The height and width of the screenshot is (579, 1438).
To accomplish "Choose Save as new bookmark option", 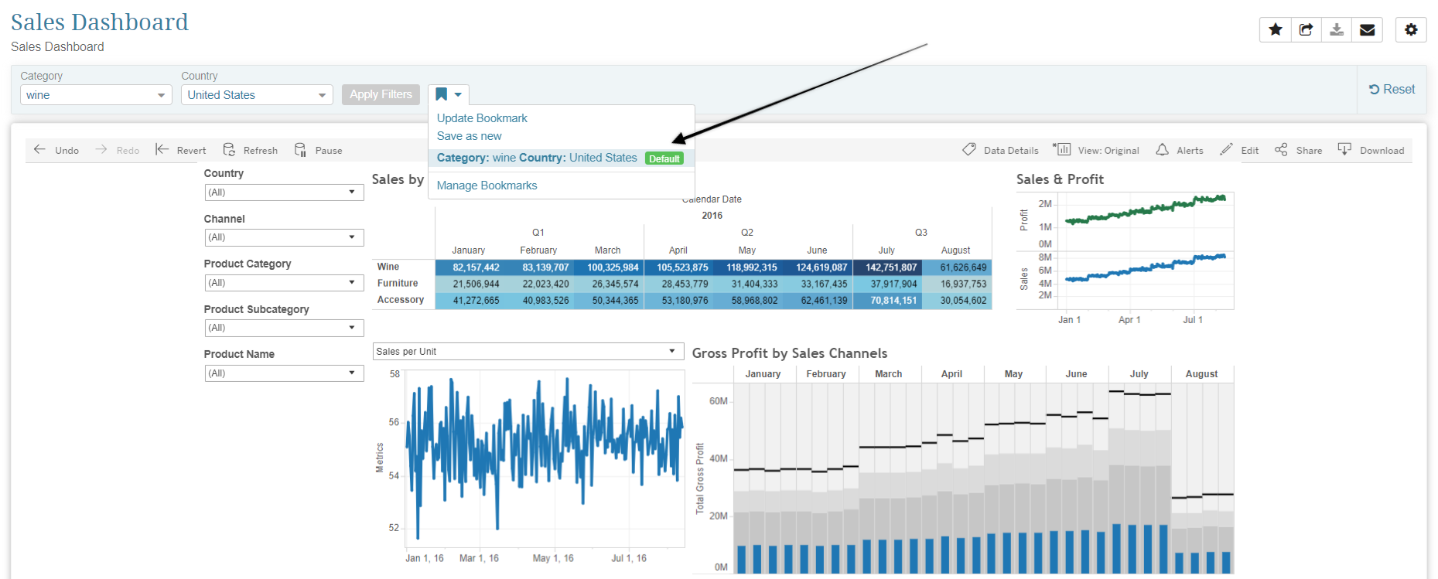I will [x=469, y=136].
